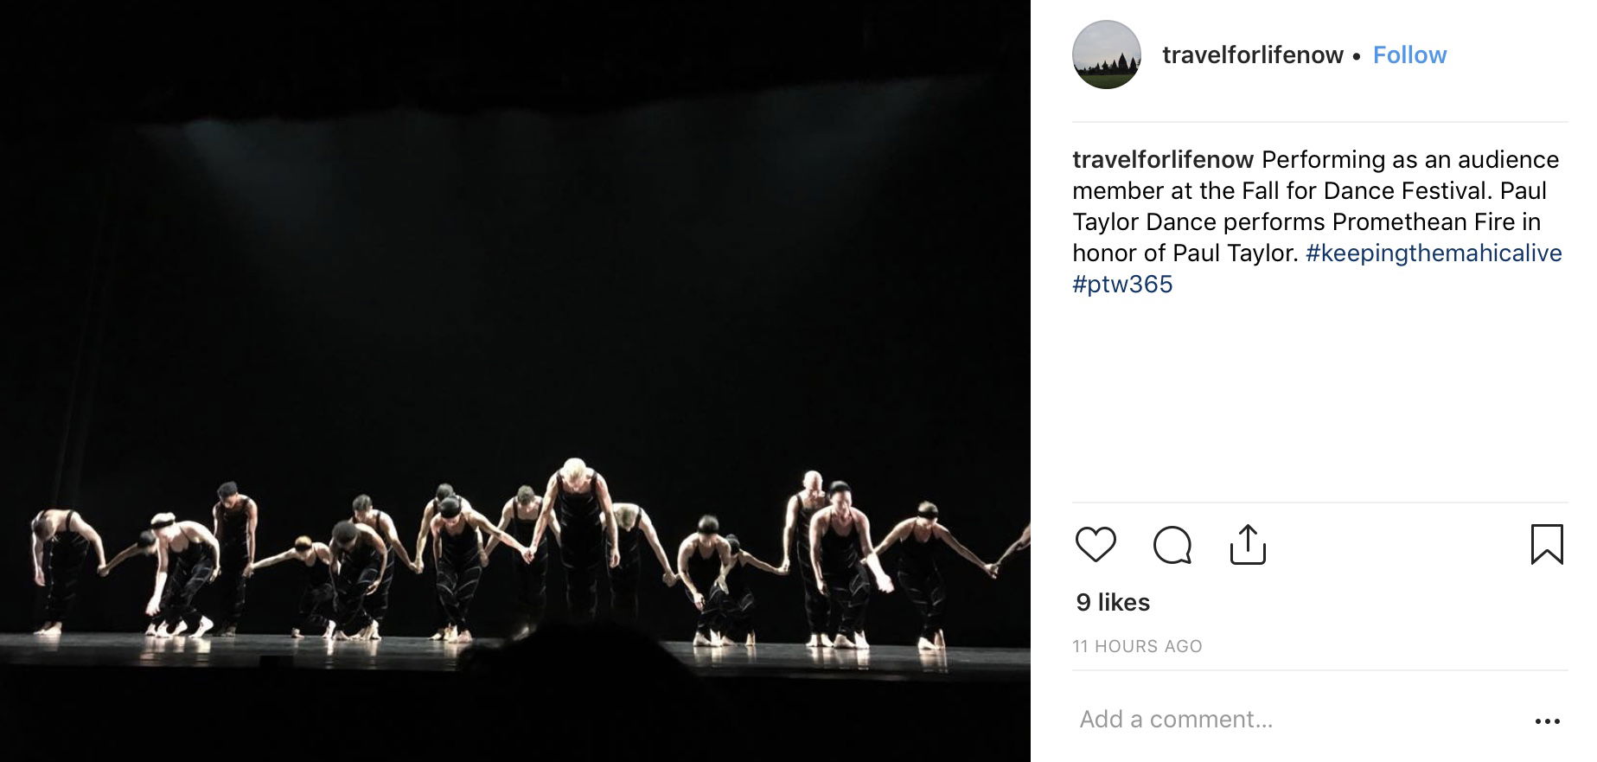Screen dimensions: 1597x762
Task: Open the travelforlifenow profile avatar
Action: click(x=1107, y=54)
